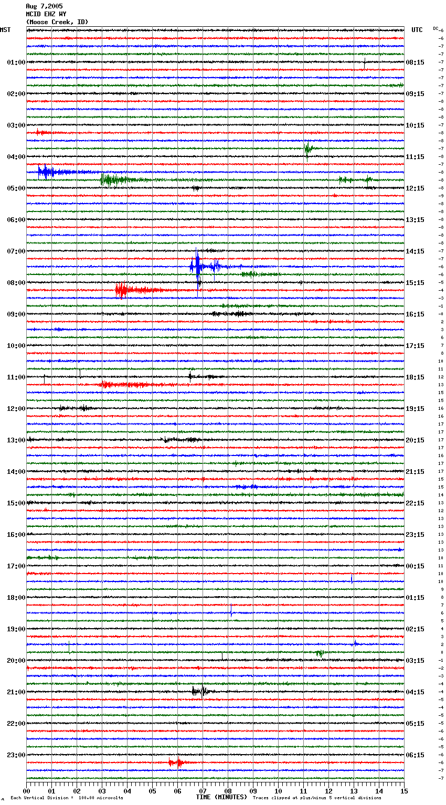Select the 17:00 MST time label
Image resolution: width=446 pixels, height=805 pixels.
pos(16,566)
